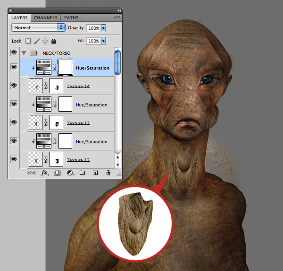Create a new group folder icon
The height and width of the screenshot is (271, 283).
coord(82,173)
